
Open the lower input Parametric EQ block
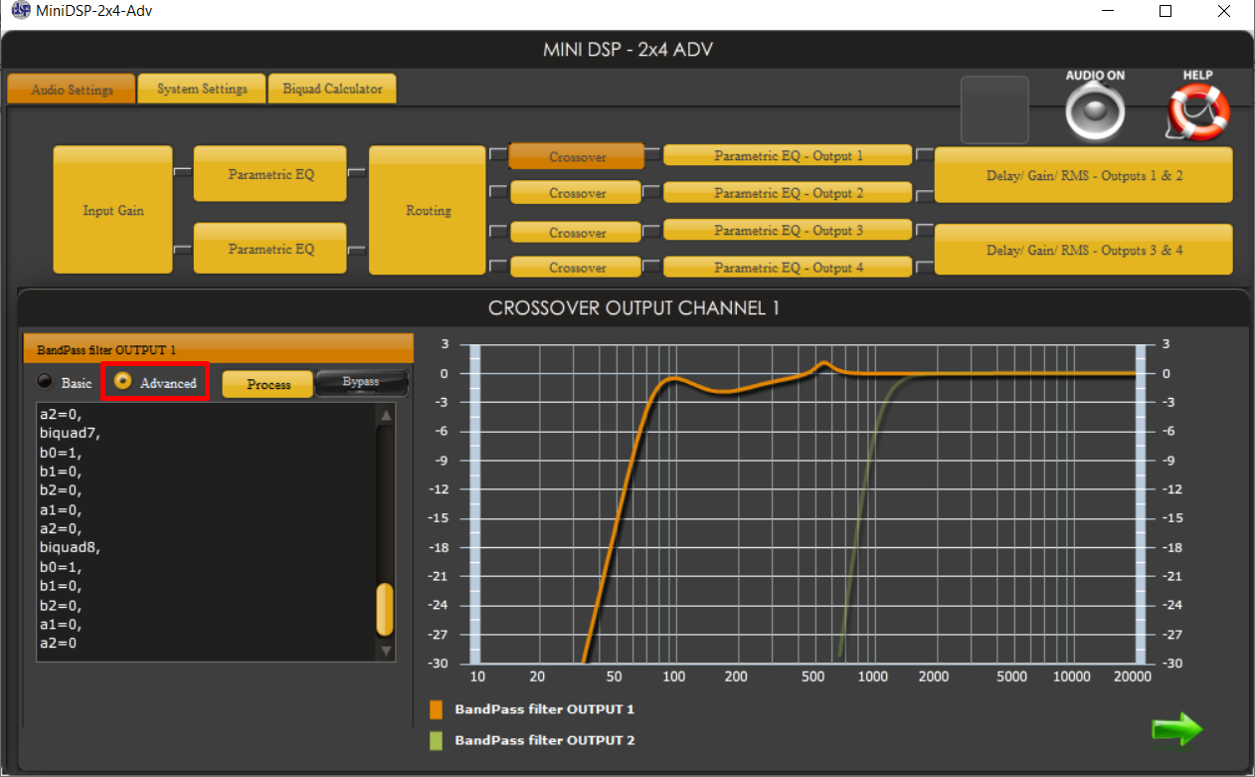pyautogui.click(x=270, y=249)
